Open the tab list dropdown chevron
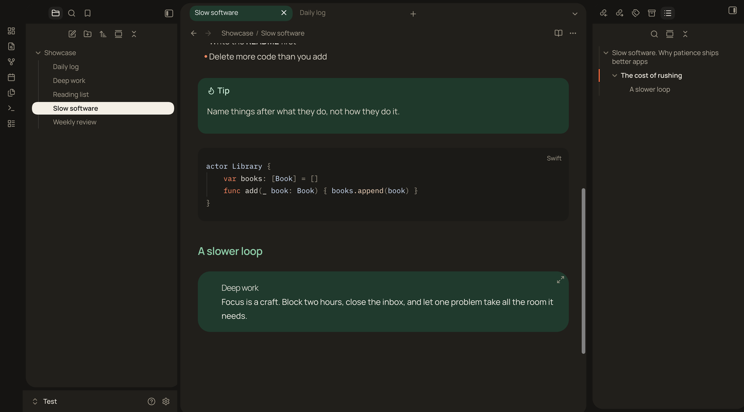The width and height of the screenshot is (744, 412). click(x=575, y=14)
